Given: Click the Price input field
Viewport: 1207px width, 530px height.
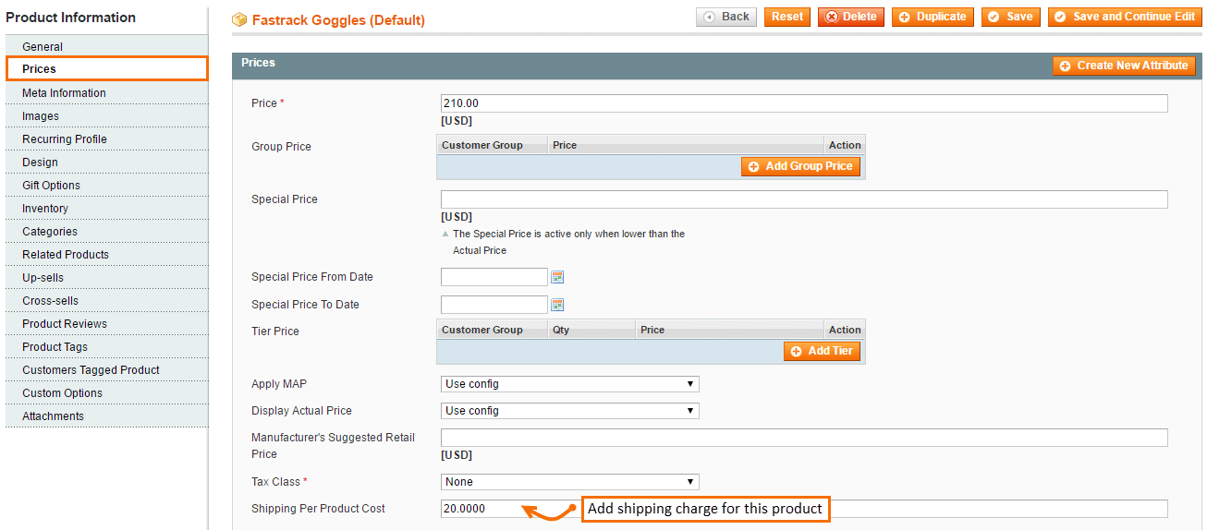Looking at the screenshot, I should coord(804,103).
